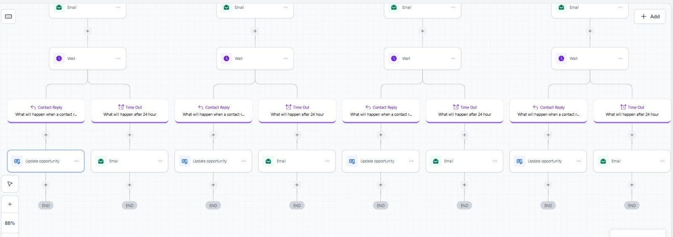673x237 pixels.
Task: Add step below the highlighted Update opportunity node
Action: click(x=46, y=185)
